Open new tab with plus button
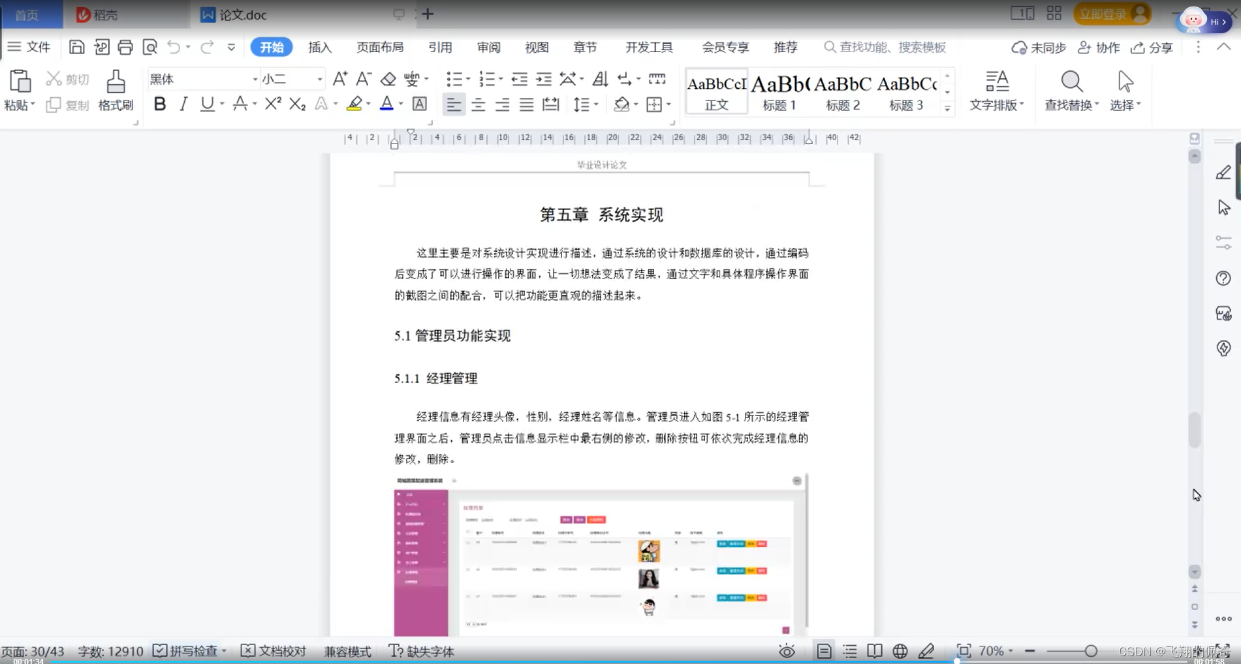This screenshot has width=1241, height=664. 428,14
